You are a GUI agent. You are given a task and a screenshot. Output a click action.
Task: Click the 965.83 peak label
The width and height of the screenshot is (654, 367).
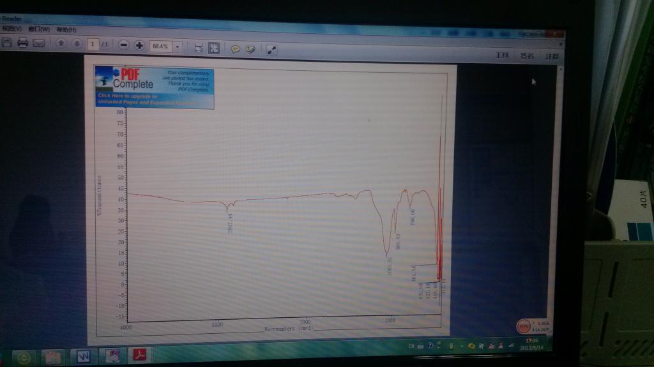398,242
